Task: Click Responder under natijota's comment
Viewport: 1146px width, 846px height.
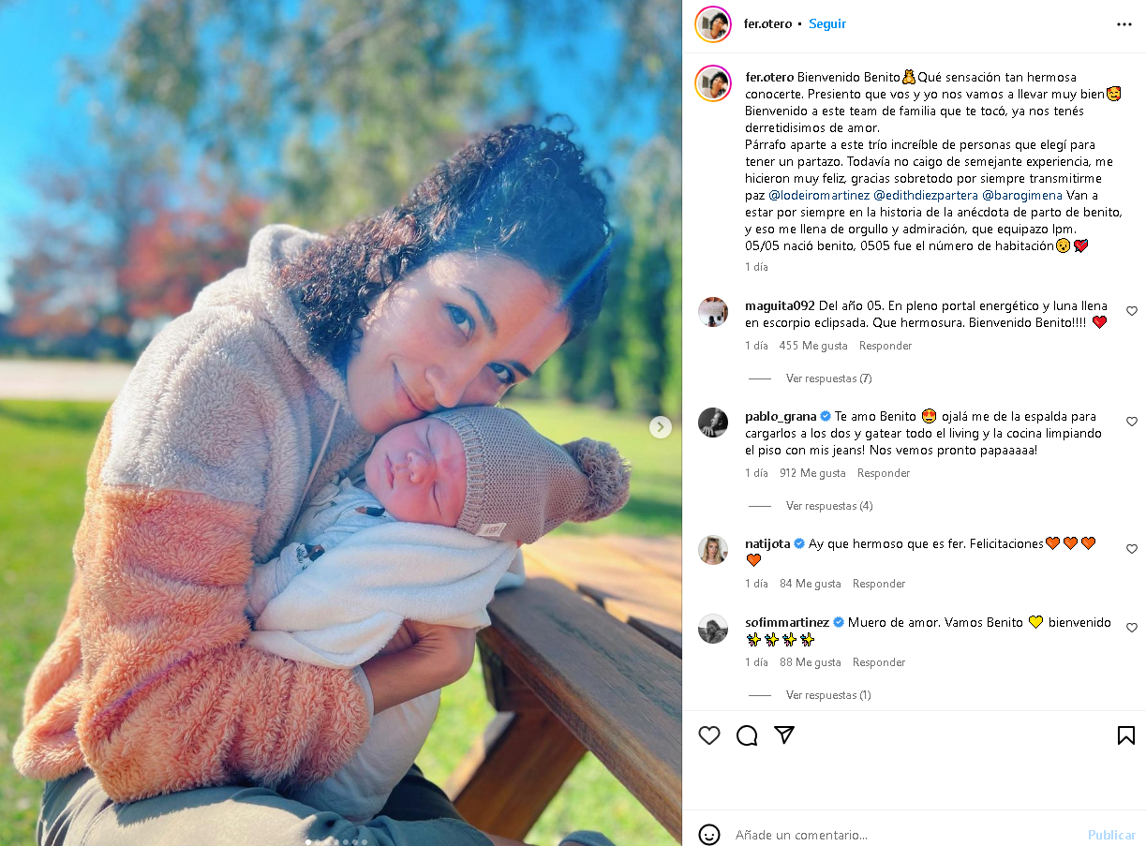Action: pos(879,584)
